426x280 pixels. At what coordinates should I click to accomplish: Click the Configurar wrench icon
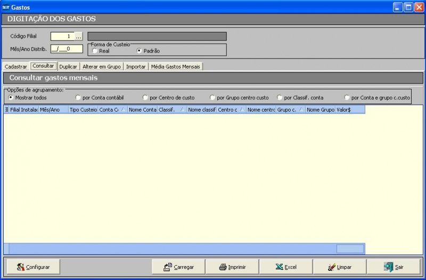tap(20, 267)
